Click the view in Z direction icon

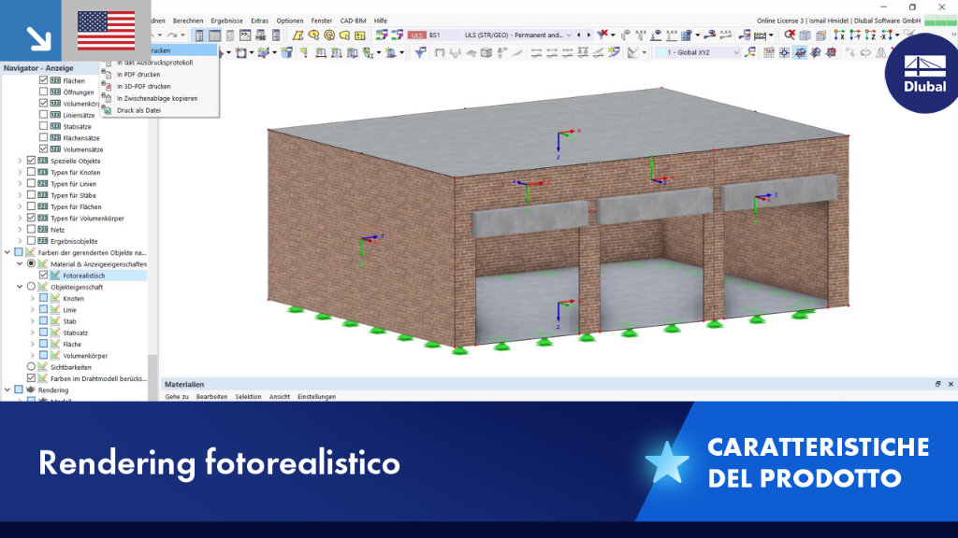[x=871, y=35]
